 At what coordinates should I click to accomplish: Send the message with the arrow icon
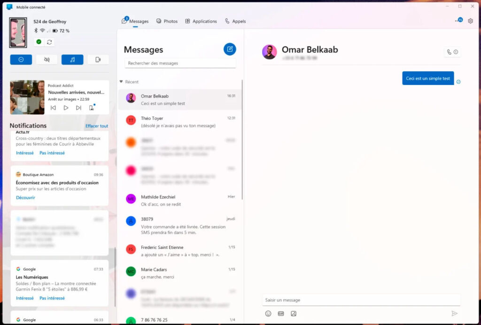[455, 313]
